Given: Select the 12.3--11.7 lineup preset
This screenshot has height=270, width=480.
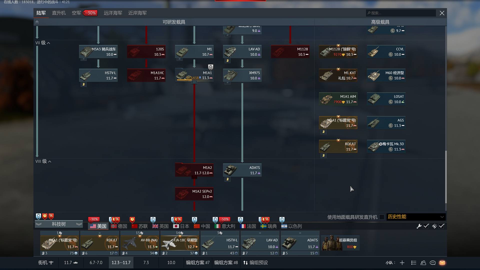Looking at the screenshot, I should [121, 262].
